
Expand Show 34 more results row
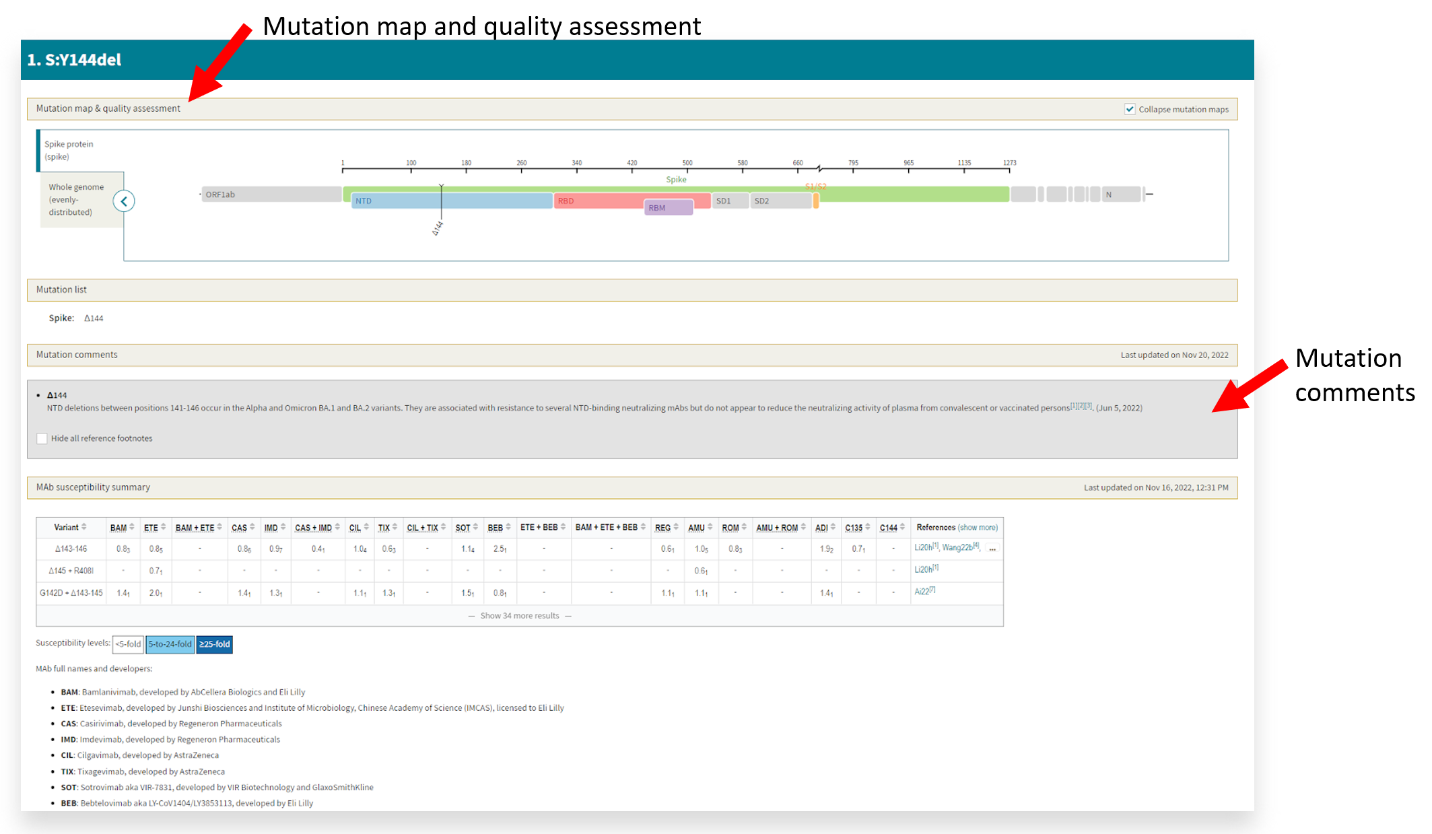point(519,616)
